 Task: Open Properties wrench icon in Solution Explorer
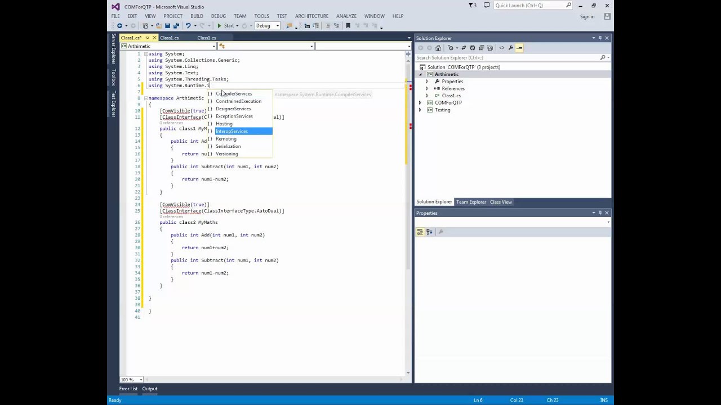tap(510, 48)
